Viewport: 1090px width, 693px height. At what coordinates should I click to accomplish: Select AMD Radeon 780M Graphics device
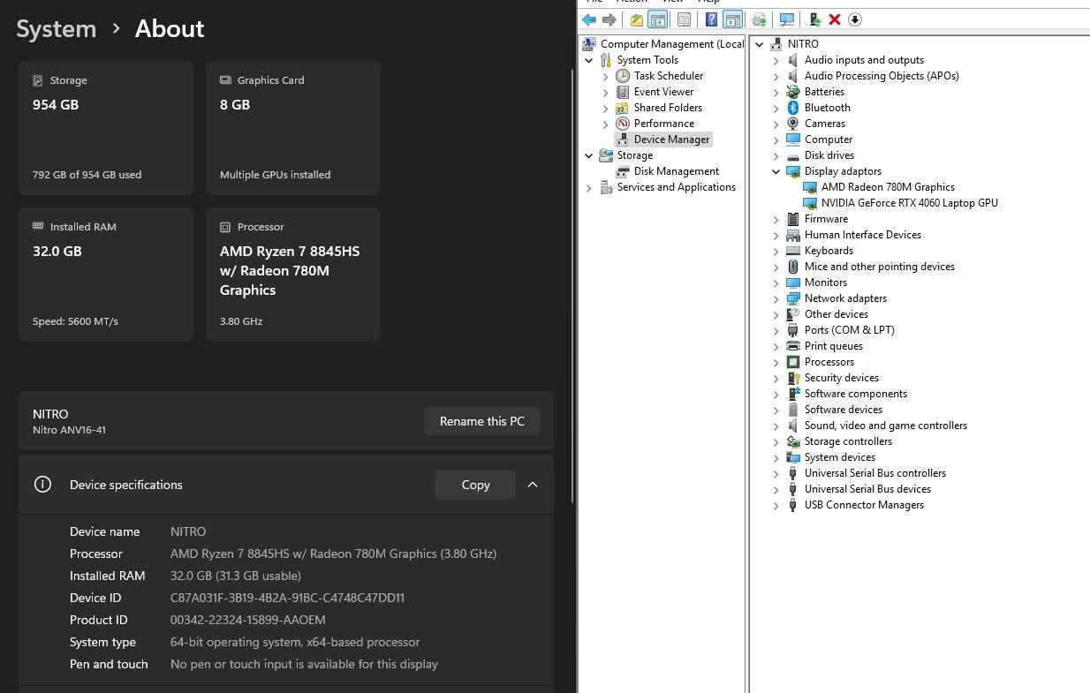pyautogui.click(x=888, y=187)
